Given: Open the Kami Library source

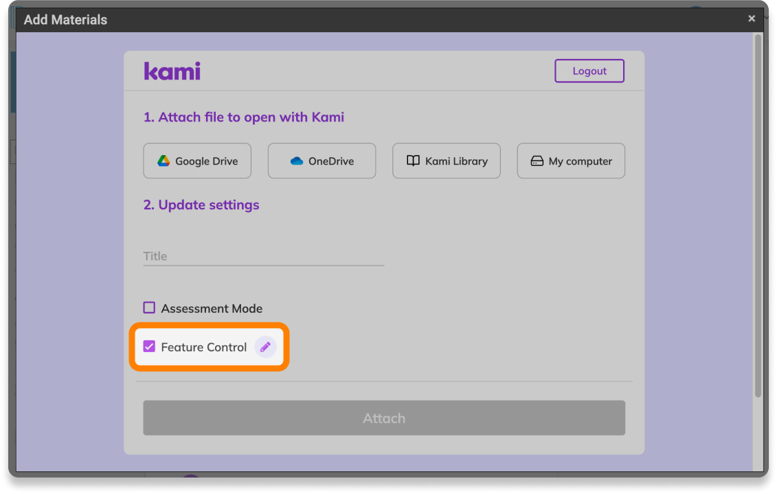Looking at the screenshot, I should (447, 161).
